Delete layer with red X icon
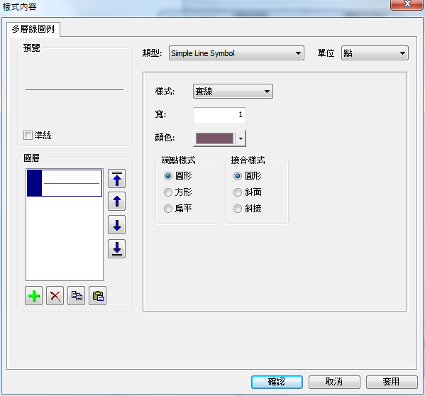The height and width of the screenshot is (396, 425). pos(55,296)
